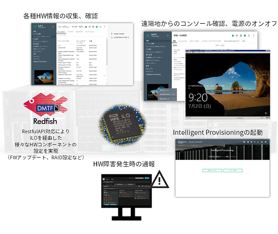This screenshot has width=278, height=234.
Task: Click the first teal setup button in Intelligent Provisioning
Action: [212, 170]
